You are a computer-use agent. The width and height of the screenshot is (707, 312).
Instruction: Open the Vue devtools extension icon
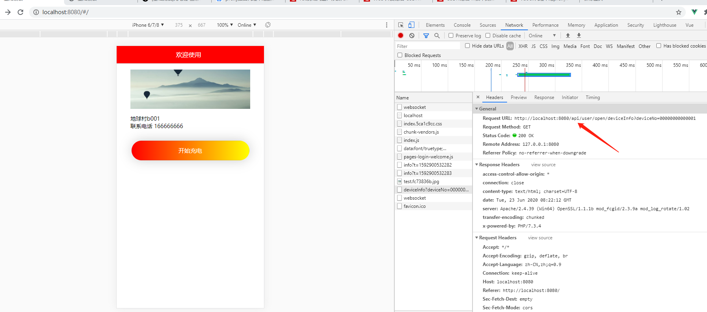tap(694, 12)
